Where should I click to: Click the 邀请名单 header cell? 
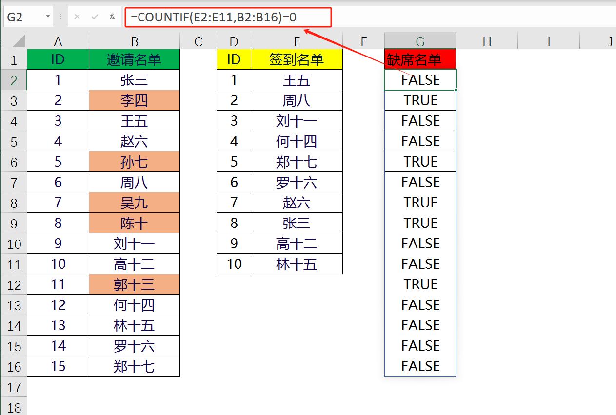(x=135, y=59)
